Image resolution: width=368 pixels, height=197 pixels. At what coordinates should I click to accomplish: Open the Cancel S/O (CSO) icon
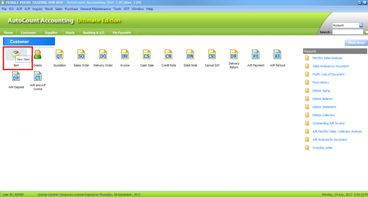[x=212, y=55]
